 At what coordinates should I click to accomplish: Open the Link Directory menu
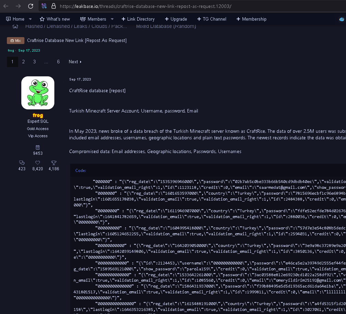(138, 19)
